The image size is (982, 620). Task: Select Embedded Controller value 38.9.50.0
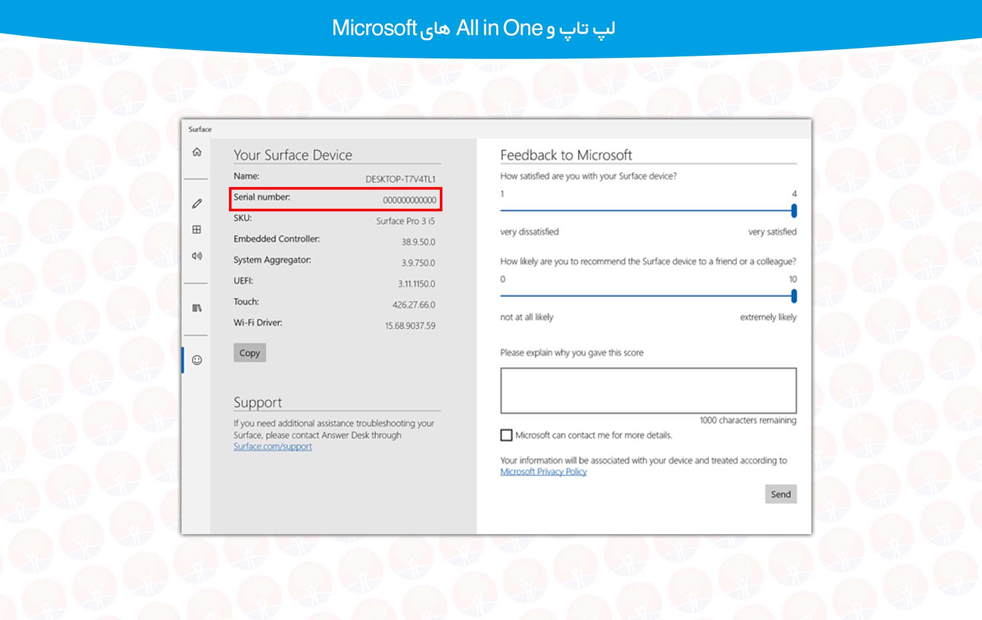click(419, 242)
